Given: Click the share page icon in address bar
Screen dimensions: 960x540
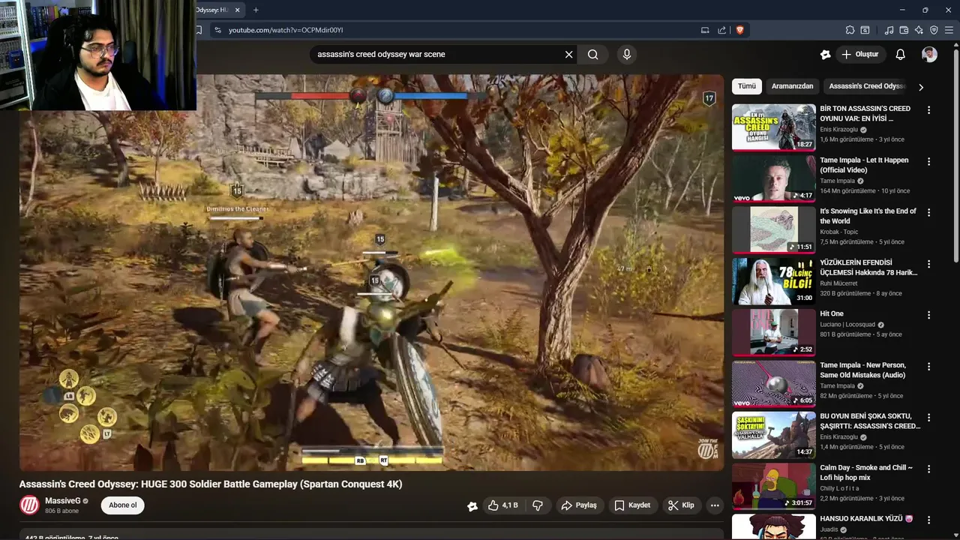Looking at the screenshot, I should tap(721, 30).
